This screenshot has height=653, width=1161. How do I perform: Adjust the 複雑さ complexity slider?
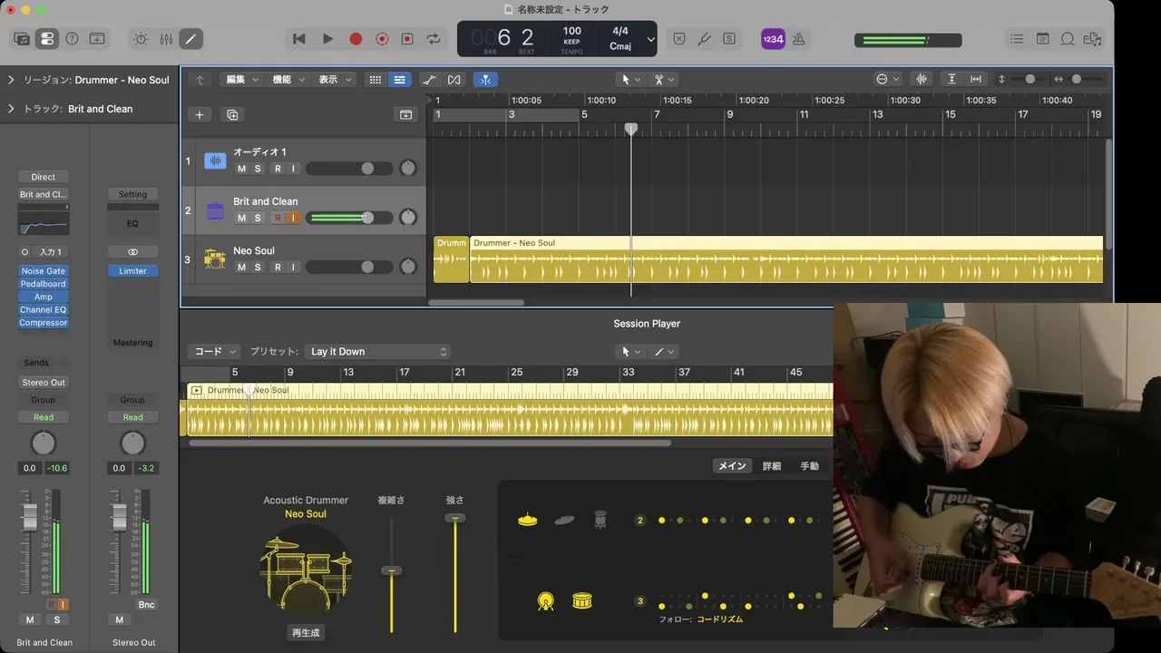tap(392, 571)
